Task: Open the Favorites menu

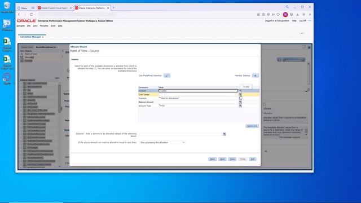Action: pos(44,26)
